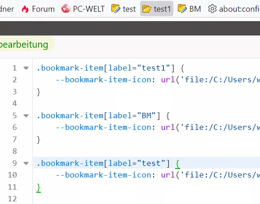The height and width of the screenshot is (204, 260).
Task: Click the highlighted opening brace on line 9
Action: [x=177, y=164]
